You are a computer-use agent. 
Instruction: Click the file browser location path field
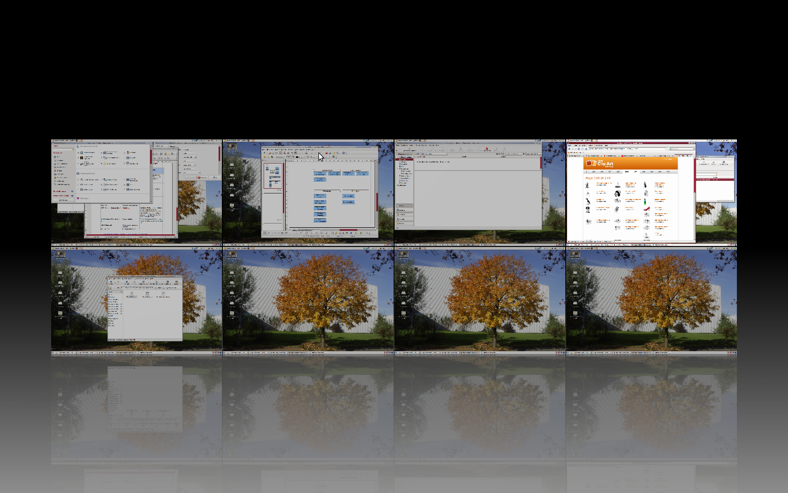tap(136, 288)
